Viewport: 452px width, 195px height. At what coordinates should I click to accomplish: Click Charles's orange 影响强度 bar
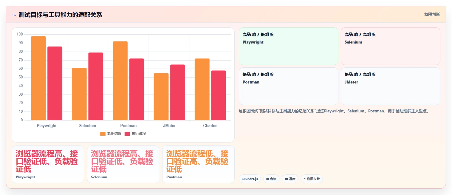(x=202, y=89)
